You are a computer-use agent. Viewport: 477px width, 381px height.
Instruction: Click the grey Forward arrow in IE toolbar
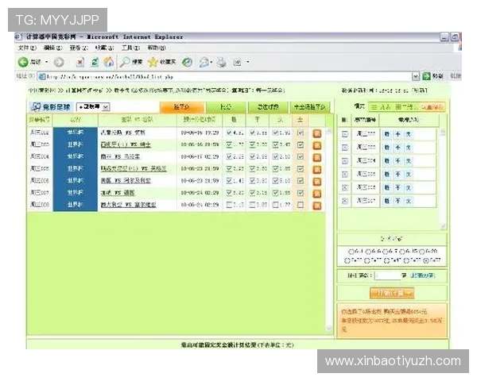pyautogui.click(x=59, y=62)
